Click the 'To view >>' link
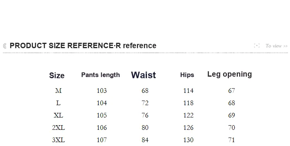This screenshot has width=290, height=146. [276, 46]
